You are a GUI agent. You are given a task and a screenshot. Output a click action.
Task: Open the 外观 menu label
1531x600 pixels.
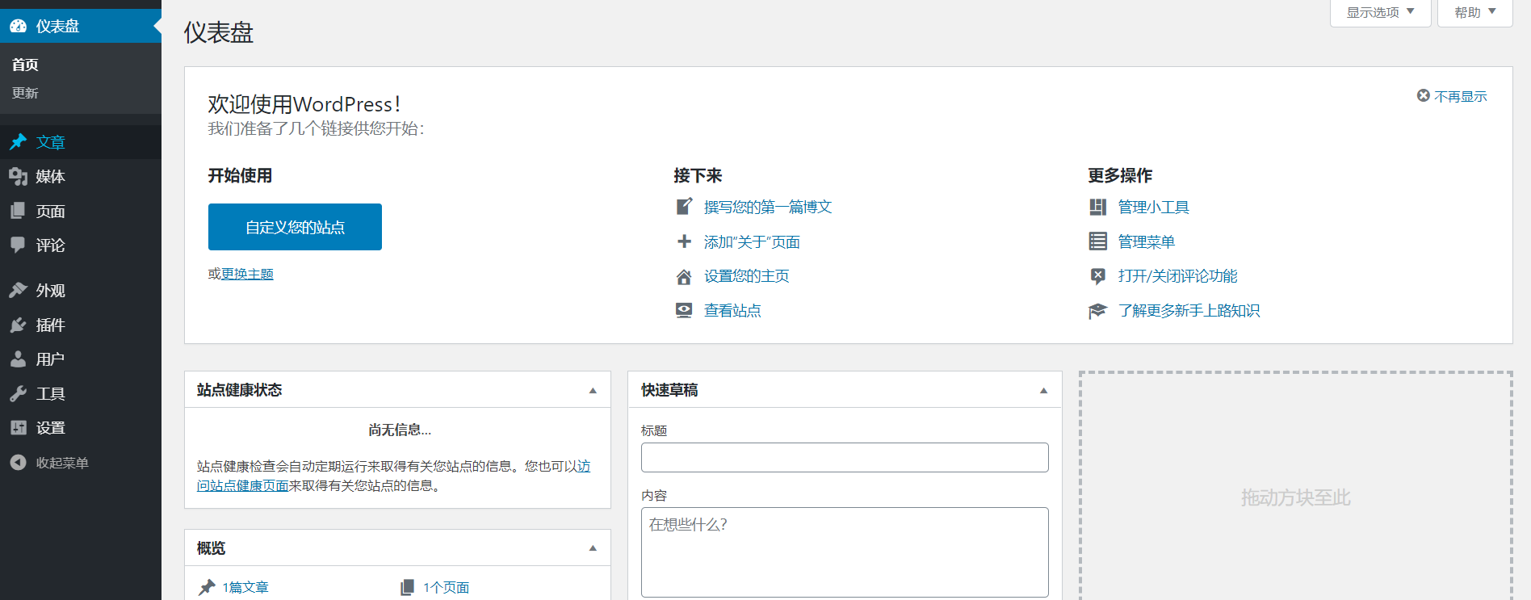click(50, 291)
